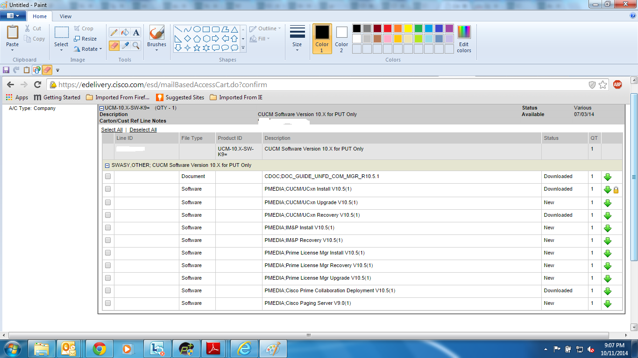Screen dimensions: 638x358
Task: Select the Eraser tool in Tools group
Action: [114, 45]
